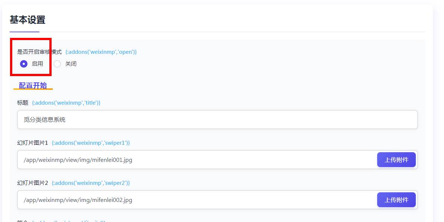Click 上传附件 button for 幻灯片图片1

[396, 160]
